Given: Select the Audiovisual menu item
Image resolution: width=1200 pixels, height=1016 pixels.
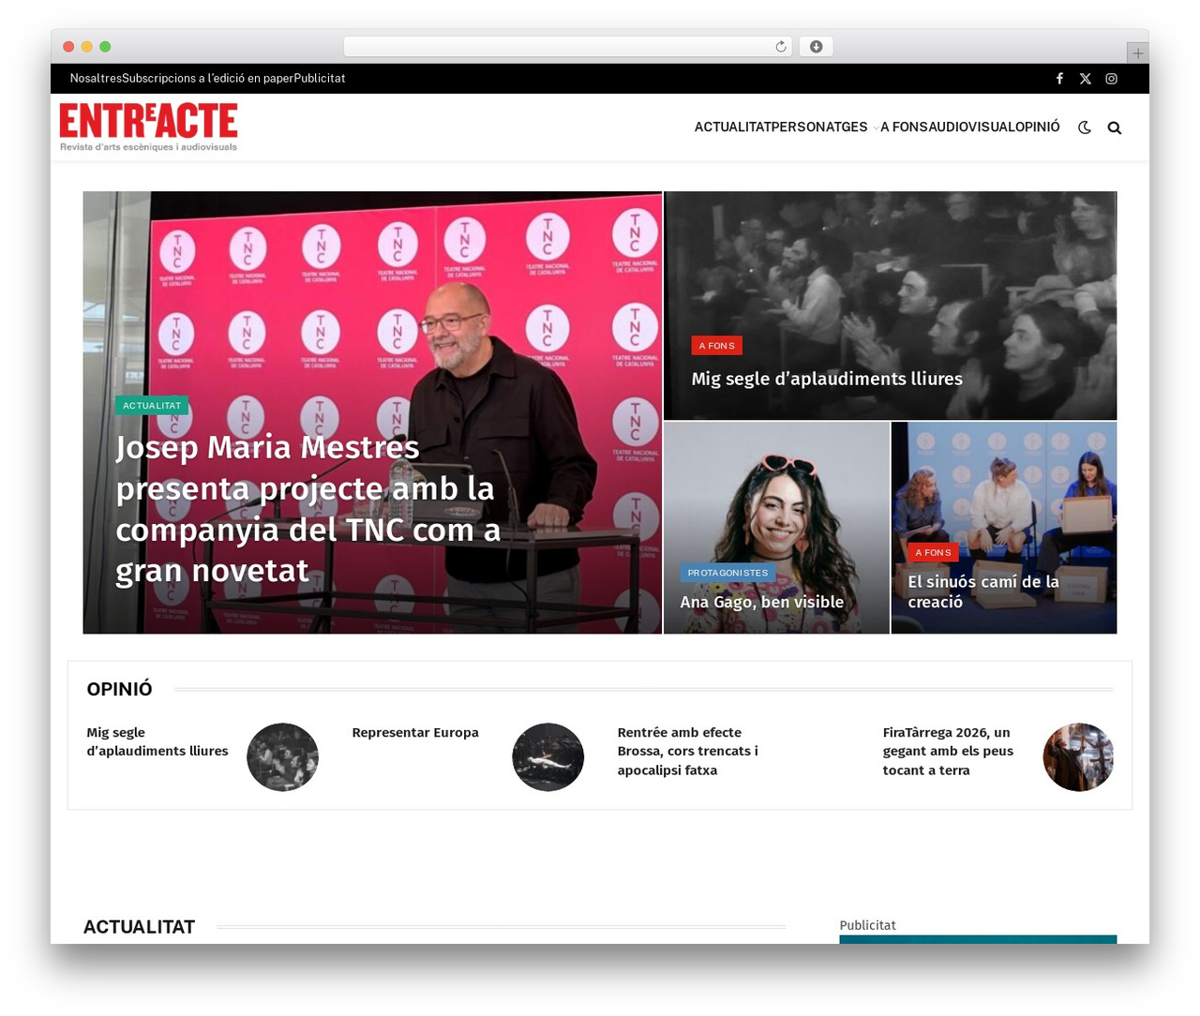Looking at the screenshot, I should tap(971, 127).
